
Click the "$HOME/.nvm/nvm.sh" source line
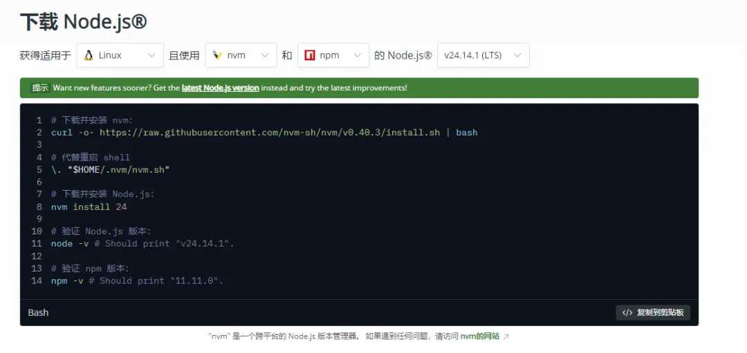coord(111,170)
